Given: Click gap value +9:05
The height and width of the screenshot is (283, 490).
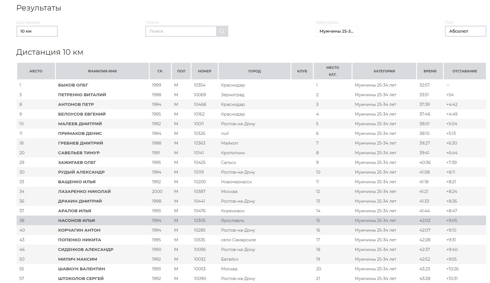Looking at the screenshot, I should [x=452, y=221].
